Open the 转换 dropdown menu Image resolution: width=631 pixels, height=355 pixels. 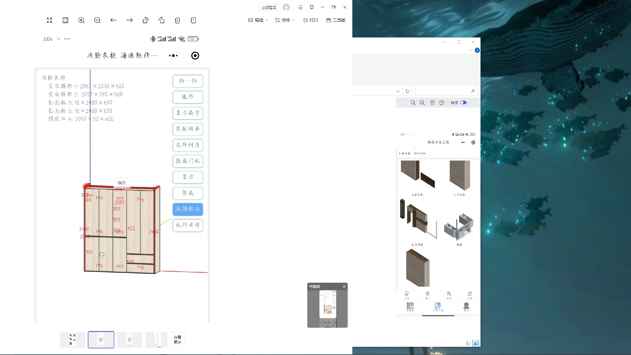pyautogui.click(x=285, y=20)
